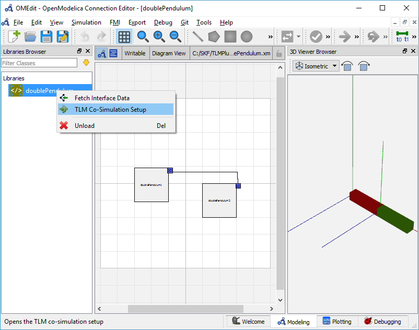Start simulation with the green arrow icon
The image size is (419, 330).
pos(345,37)
